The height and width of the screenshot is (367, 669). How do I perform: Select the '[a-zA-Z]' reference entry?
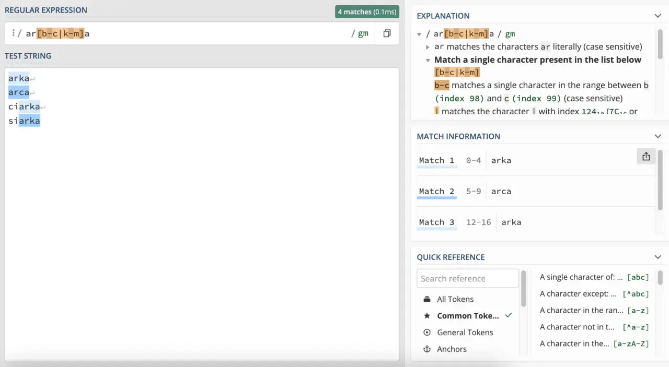[x=594, y=344]
